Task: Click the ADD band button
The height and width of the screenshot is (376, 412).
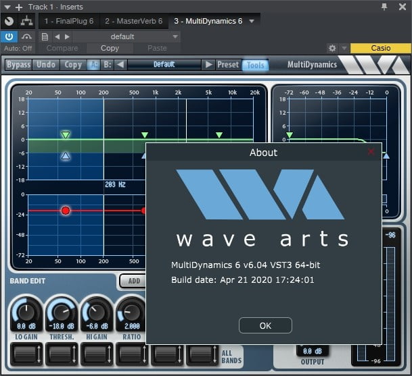Action: click(x=133, y=281)
